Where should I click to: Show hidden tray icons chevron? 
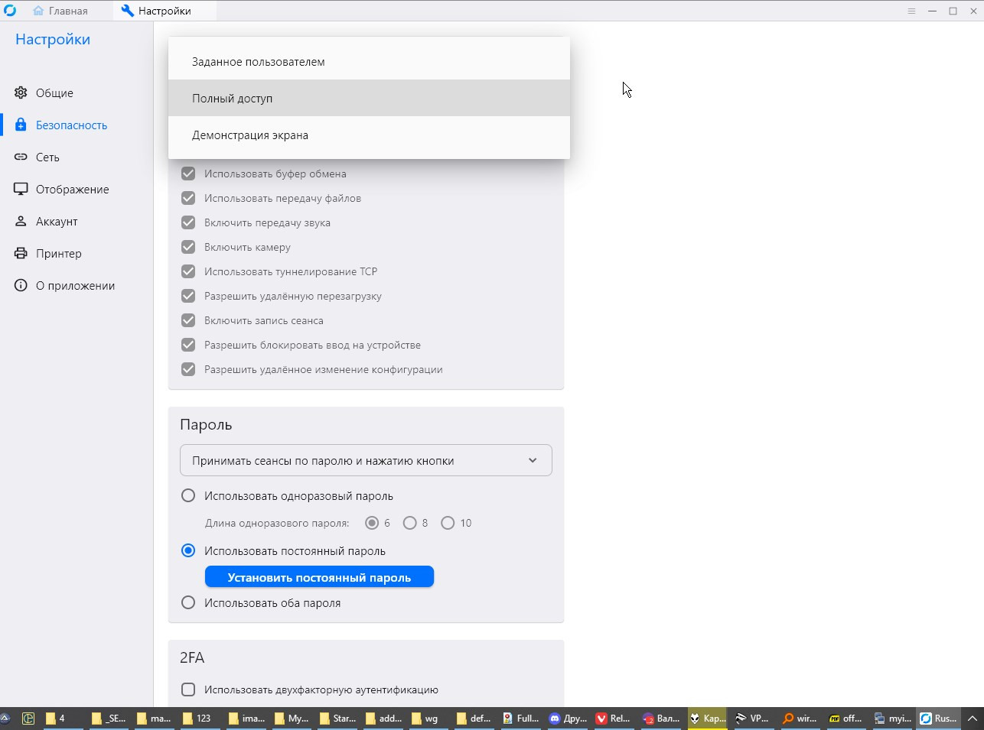(x=972, y=719)
